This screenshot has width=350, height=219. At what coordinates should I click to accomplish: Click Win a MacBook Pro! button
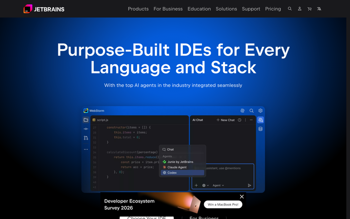tap(223, 204)
